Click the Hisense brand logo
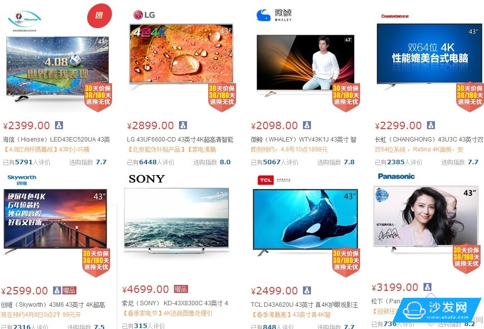The width and height of the screenshot is (484, 329). (24, 21)
